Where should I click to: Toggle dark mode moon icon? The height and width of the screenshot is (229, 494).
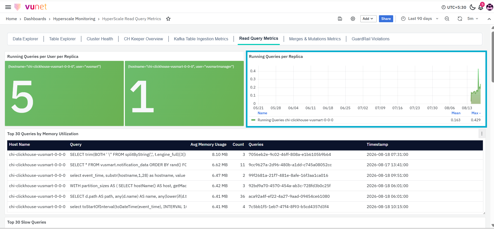473,7
